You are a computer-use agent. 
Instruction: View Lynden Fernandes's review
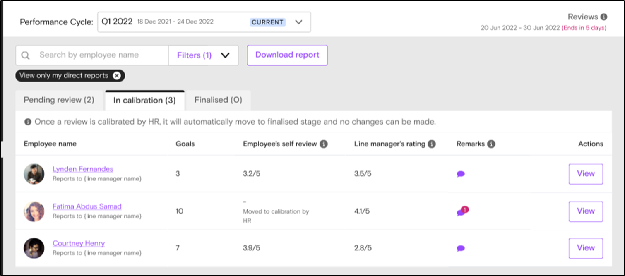click(x=585, y=174)
